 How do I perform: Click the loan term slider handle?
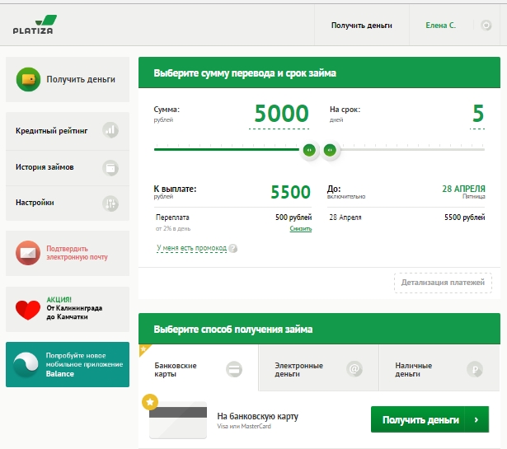(330, 150)
